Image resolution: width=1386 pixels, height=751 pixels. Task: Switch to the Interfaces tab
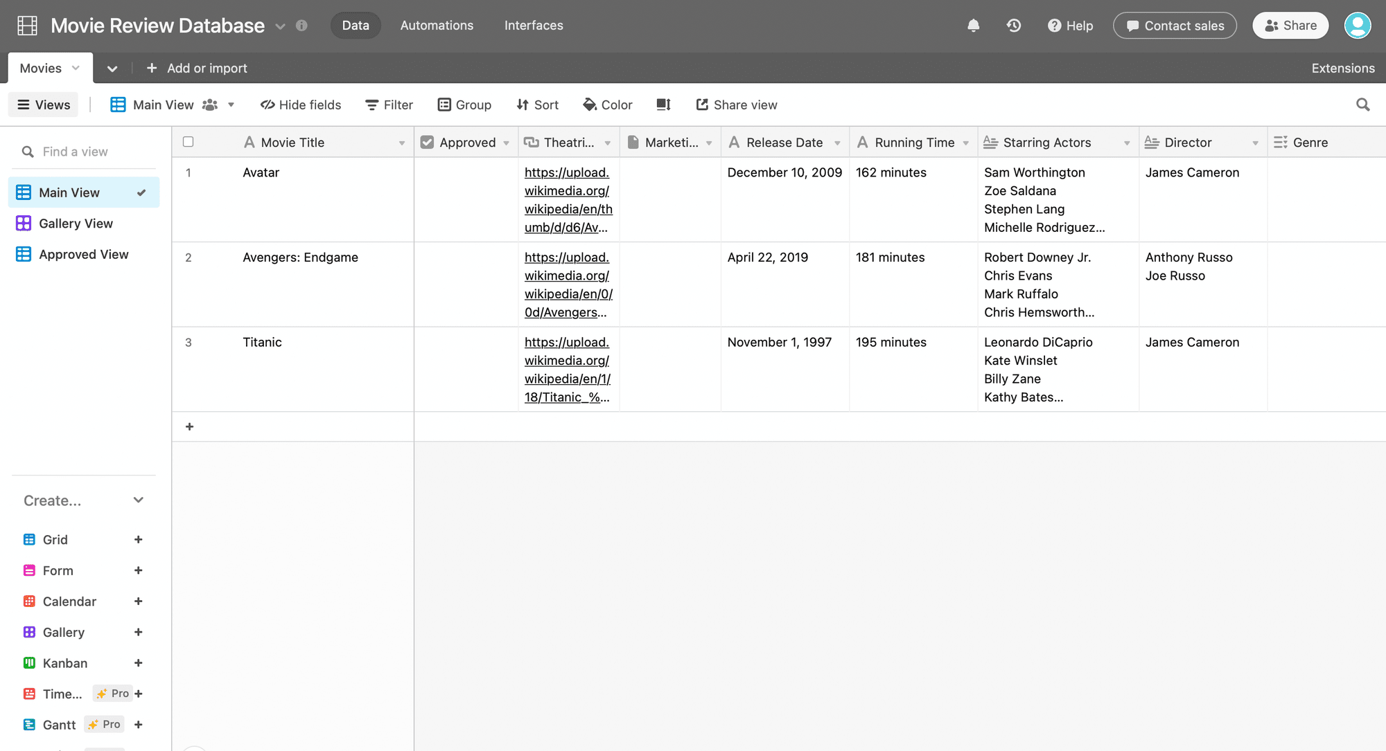tap(534, 26)
